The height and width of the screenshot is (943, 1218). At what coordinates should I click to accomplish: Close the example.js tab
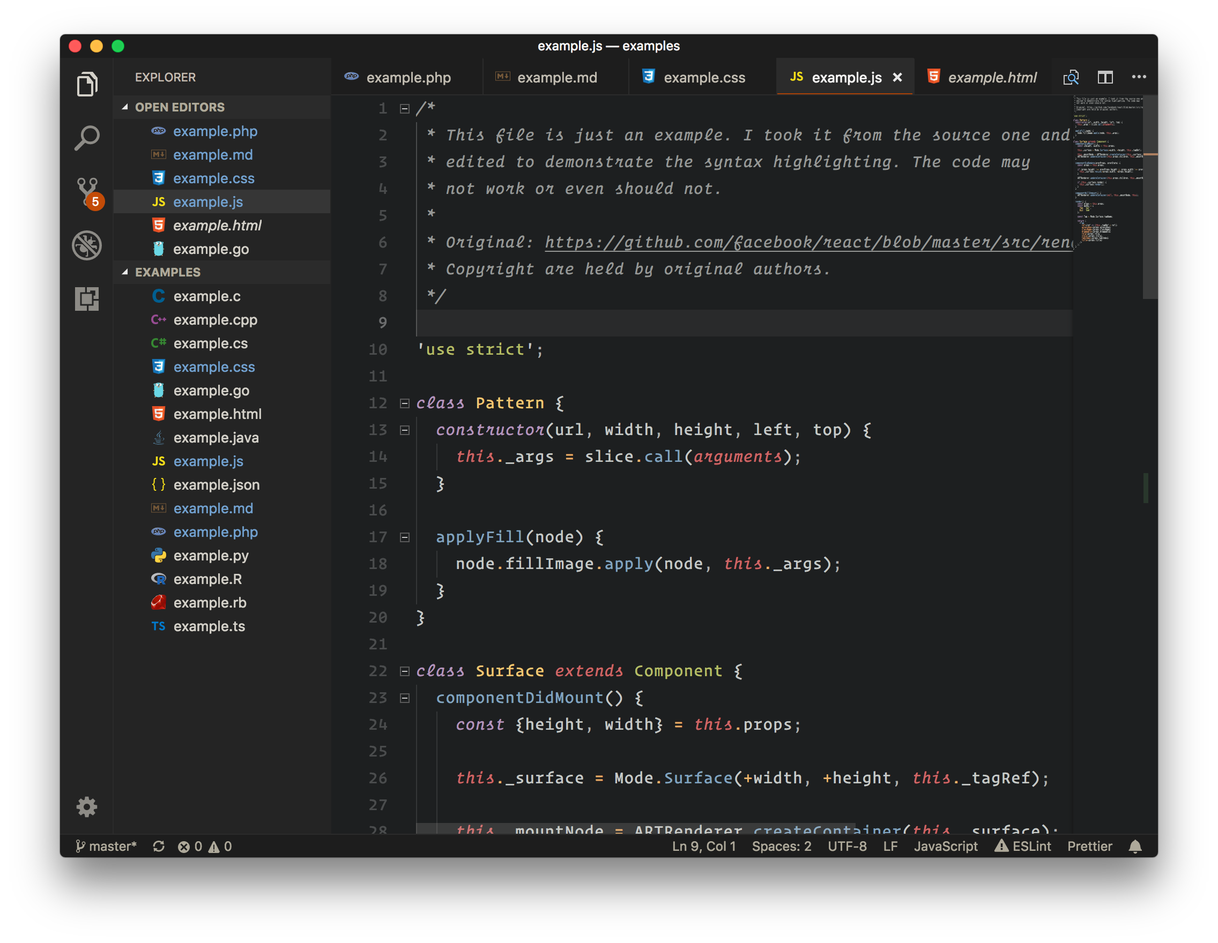[x=897, y=78]
